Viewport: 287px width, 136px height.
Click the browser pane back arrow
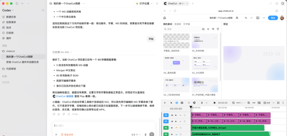[165, 11]
